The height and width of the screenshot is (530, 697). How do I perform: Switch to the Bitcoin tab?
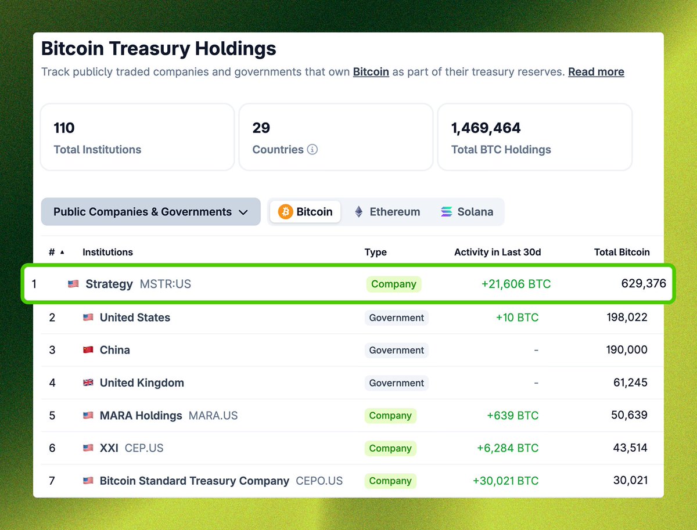point(306,212)
